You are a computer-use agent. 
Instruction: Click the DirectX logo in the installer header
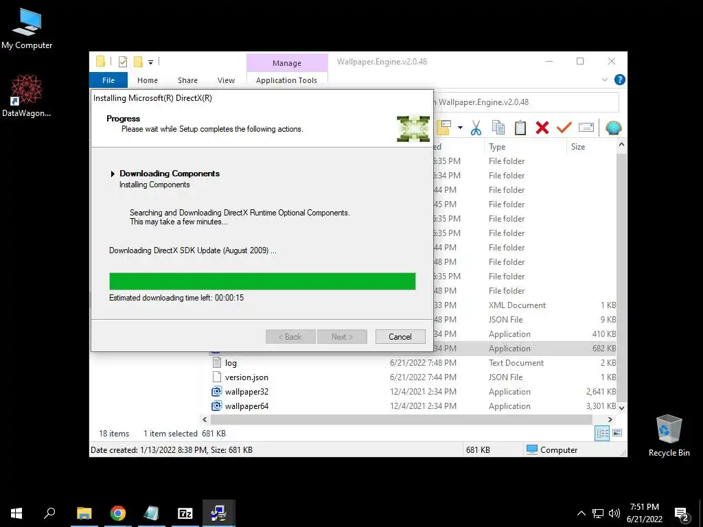[413, 128]
